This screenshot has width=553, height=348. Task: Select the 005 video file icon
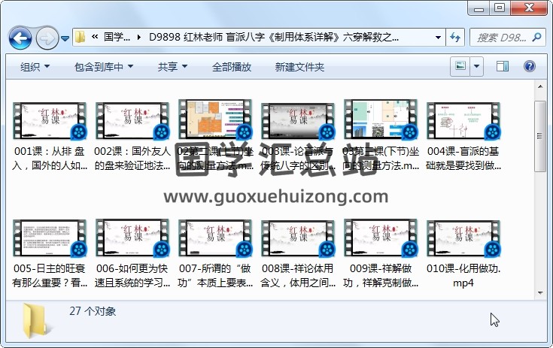(50, 238)
